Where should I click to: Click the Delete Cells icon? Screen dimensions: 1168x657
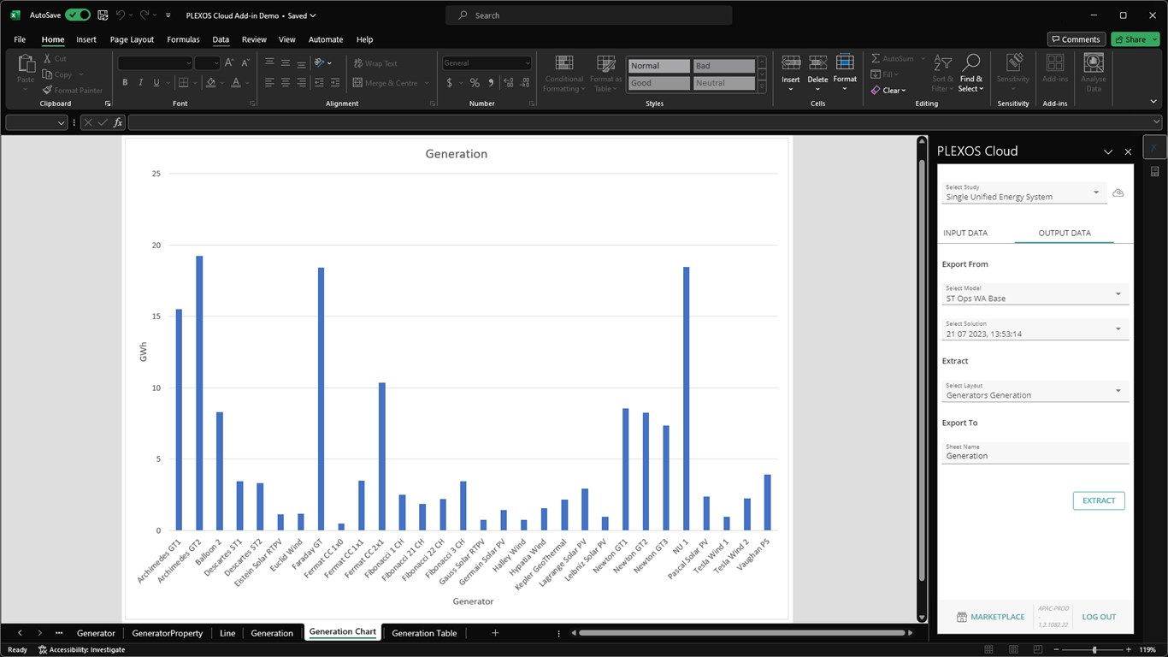pyautogui.click(x=818, y=63)
